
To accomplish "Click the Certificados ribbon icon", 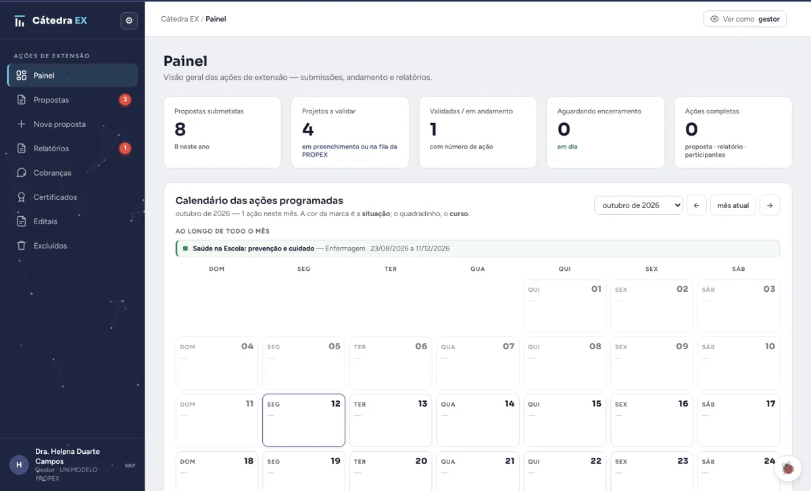I will tap(22, 197).
